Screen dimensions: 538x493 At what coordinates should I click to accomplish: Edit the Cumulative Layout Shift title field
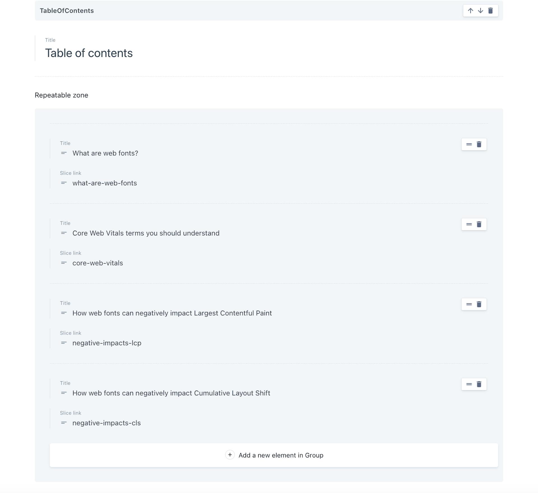coord(171,393)
